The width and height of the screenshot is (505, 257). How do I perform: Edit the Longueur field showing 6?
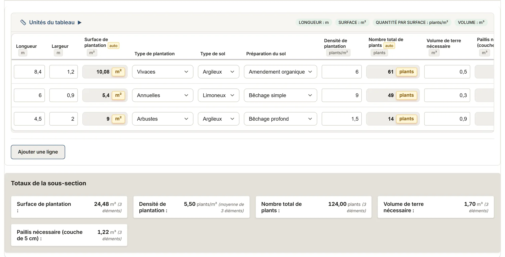29,95
